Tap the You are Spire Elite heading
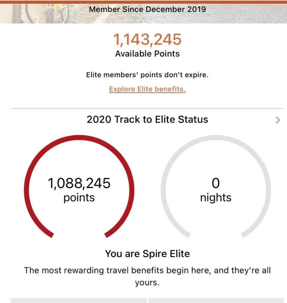The image size is (287, 303). (x=147, y=254)
